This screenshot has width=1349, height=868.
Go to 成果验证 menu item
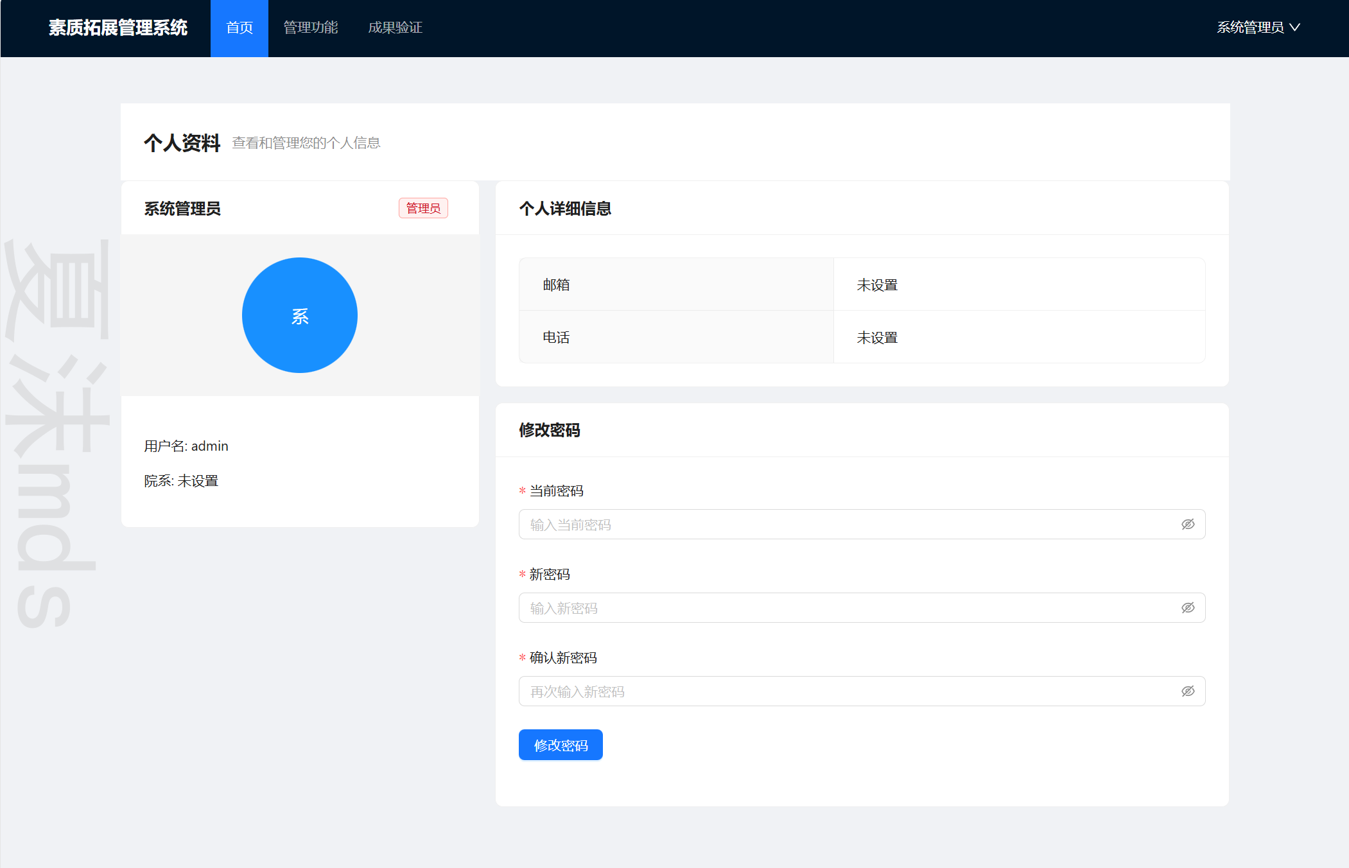pyautogui.click(x=395, y=28)
